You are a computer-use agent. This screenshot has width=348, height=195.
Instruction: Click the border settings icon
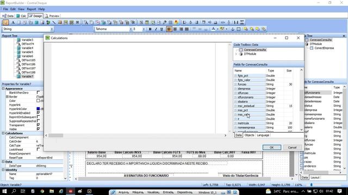pyautogui.click(x=239, y=29)
